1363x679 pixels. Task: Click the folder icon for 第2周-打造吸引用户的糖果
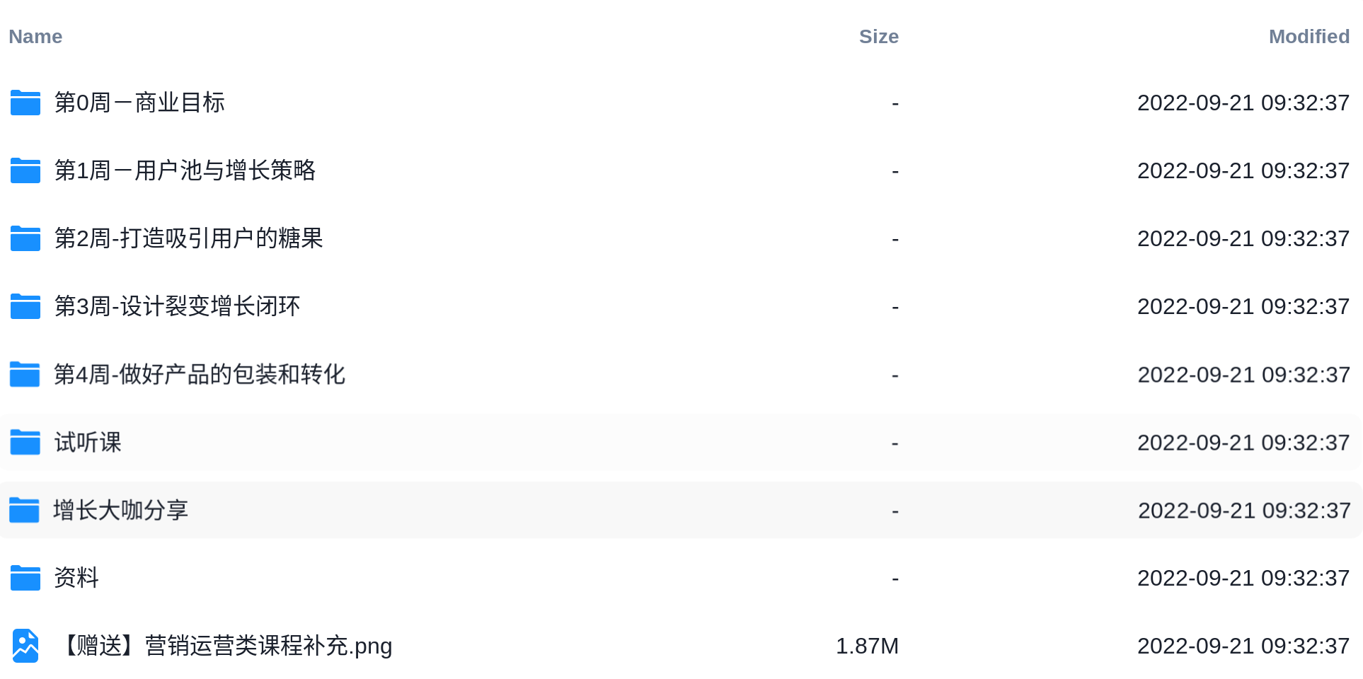(x=25, y=238)
